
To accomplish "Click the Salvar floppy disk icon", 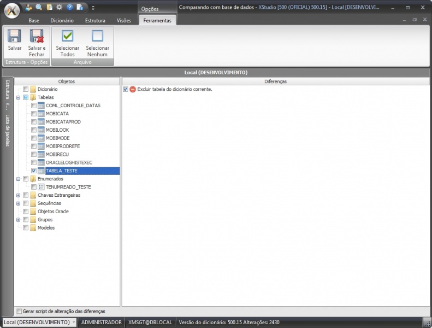I will tap(14, 36).
